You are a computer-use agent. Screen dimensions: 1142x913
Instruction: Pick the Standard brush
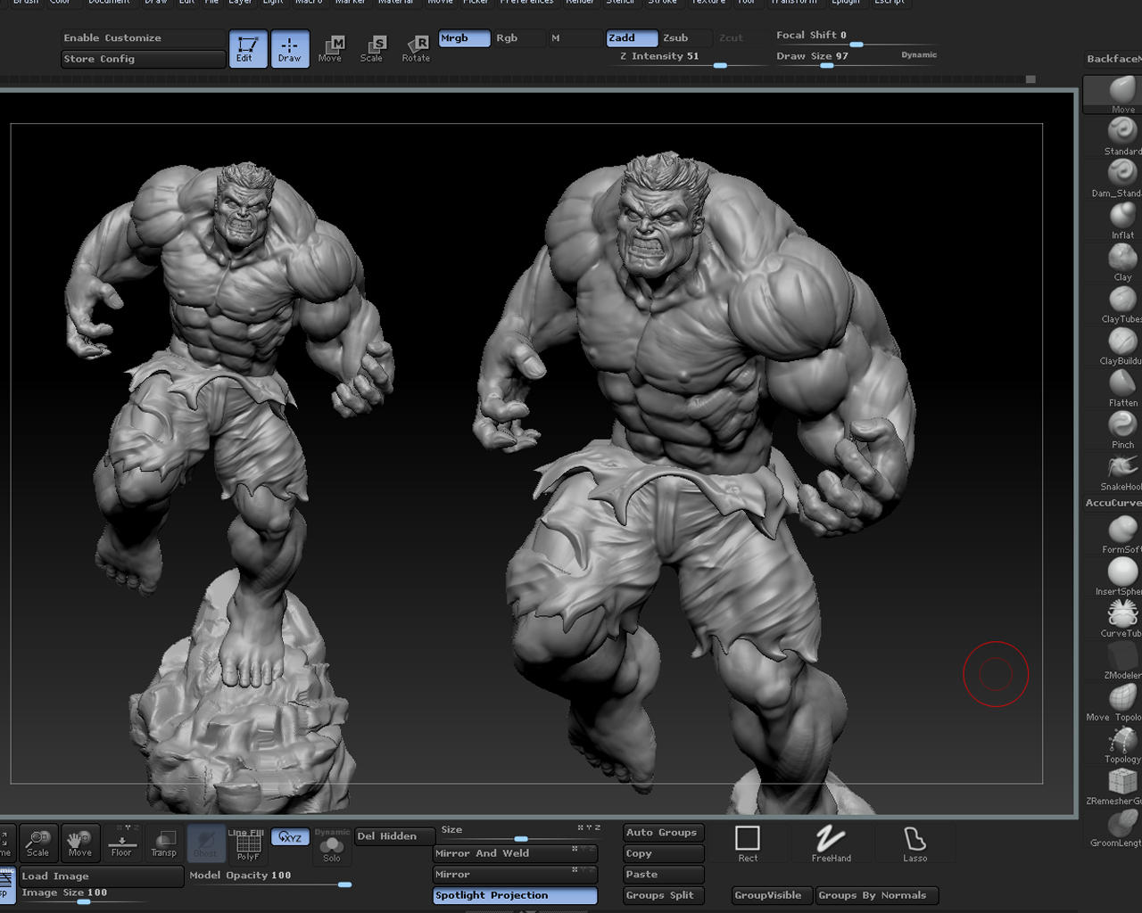(x=1121, y=136)
